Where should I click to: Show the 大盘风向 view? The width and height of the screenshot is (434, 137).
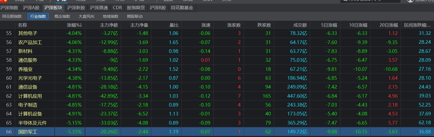point(86,16)
